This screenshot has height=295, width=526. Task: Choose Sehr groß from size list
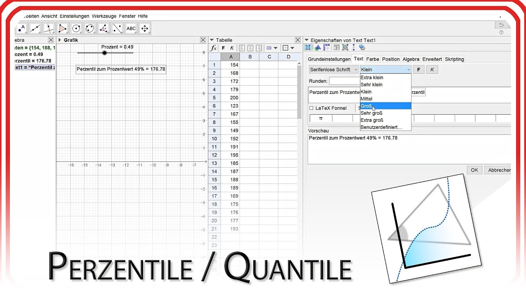click(385, 113)
